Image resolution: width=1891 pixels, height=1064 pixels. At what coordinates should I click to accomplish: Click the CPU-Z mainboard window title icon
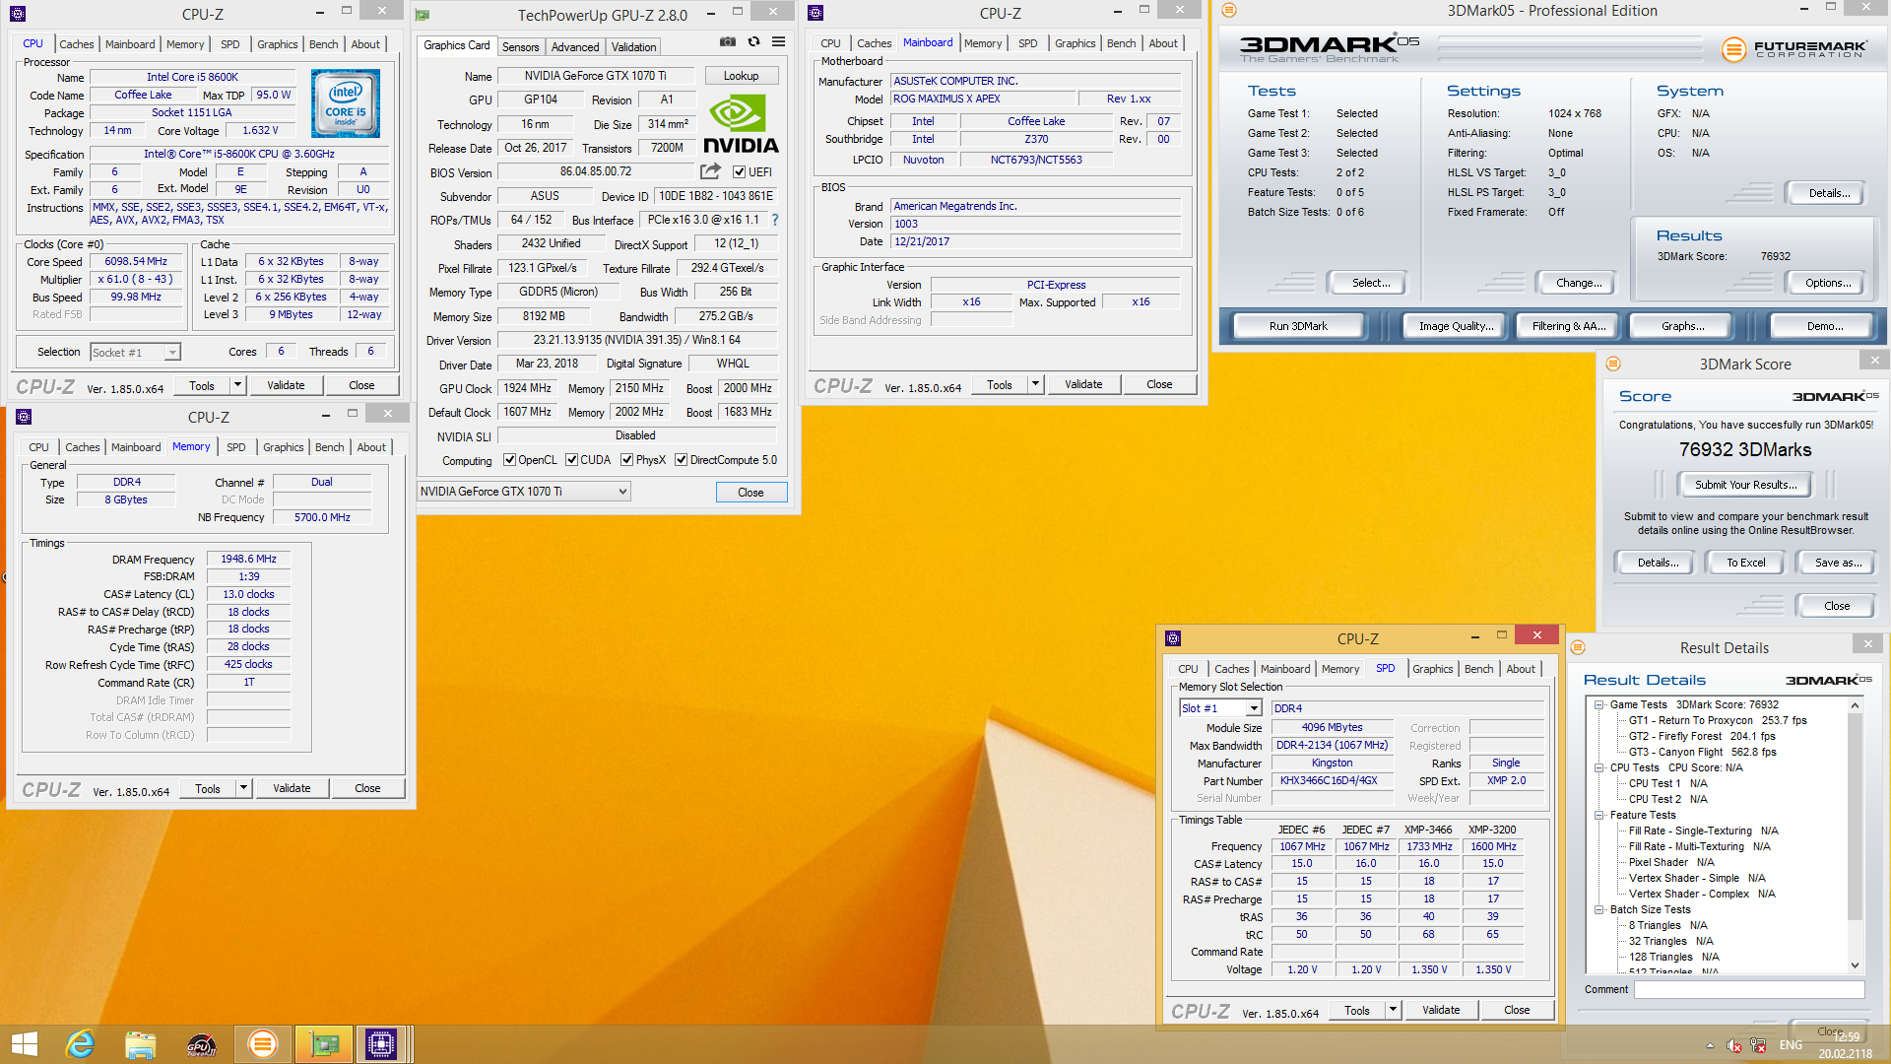(x=815, y=13)
